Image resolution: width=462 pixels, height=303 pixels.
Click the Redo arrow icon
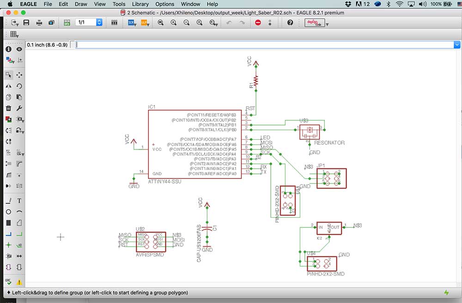(x=242, y=23)
